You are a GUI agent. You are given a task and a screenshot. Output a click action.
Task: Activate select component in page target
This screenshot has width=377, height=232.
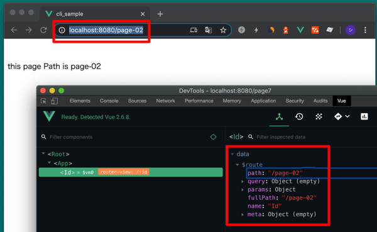pos(213,137)
